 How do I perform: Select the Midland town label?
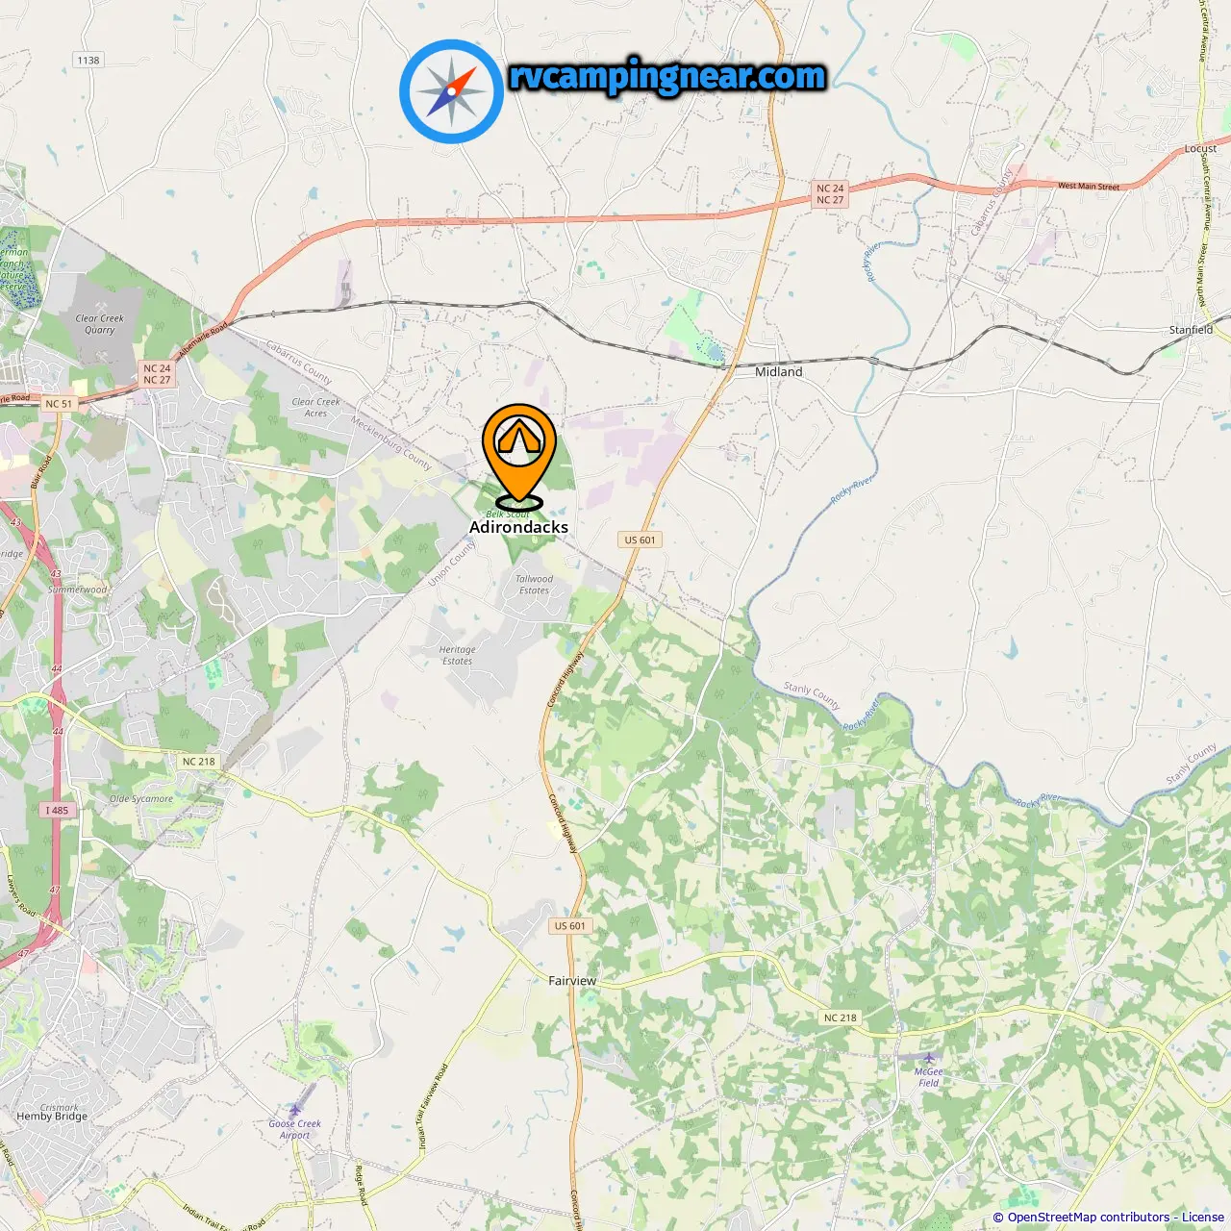tap(778, 372)
